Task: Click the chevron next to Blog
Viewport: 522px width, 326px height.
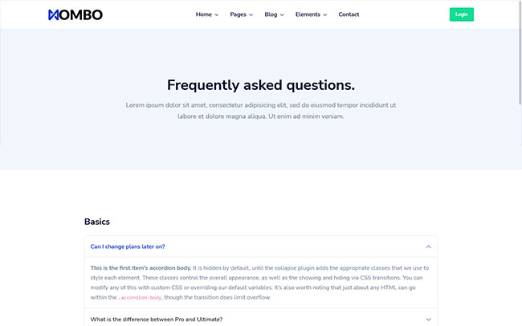Action: coord(282,15)
